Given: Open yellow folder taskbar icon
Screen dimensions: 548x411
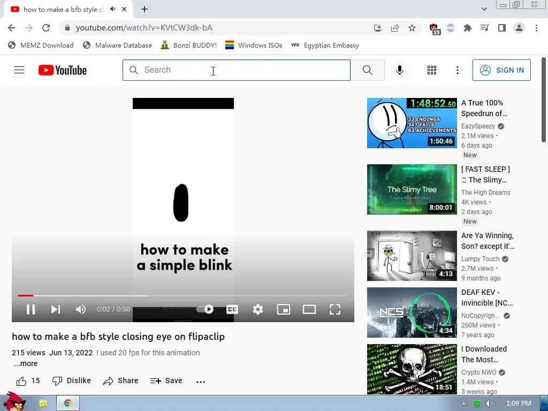Looking at the screenshot, I should [x=43, y=404].
